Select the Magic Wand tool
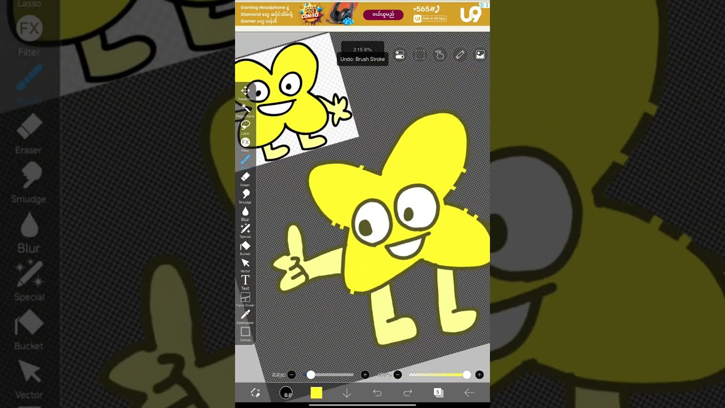Viewport: 725px width, 408px height. point(245,110)
